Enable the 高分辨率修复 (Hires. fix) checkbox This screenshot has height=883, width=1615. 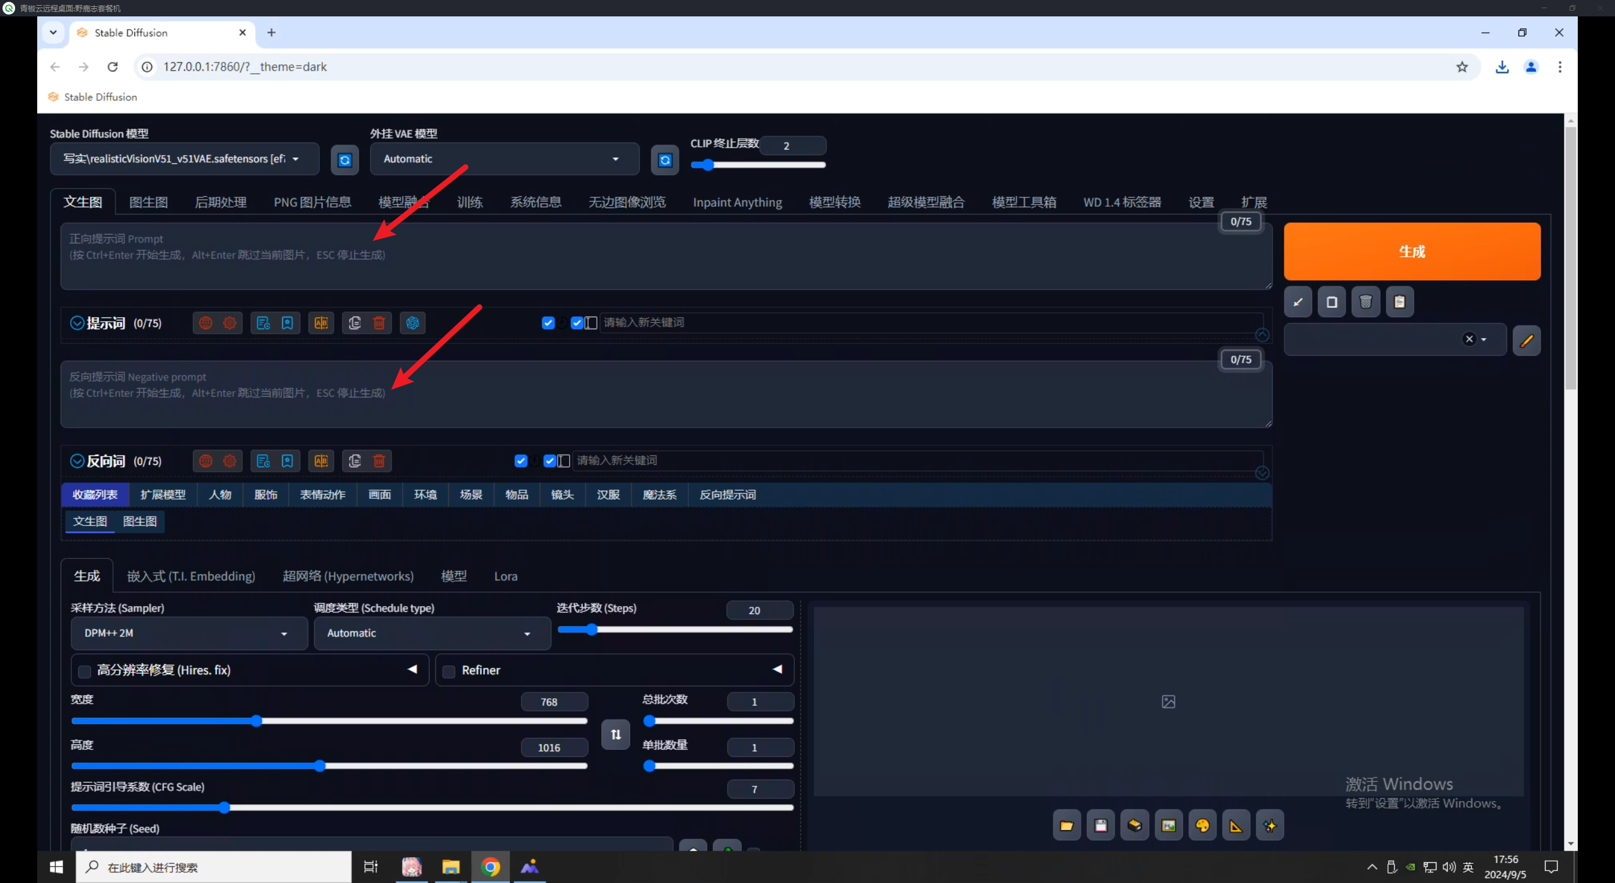coord(85,672)
